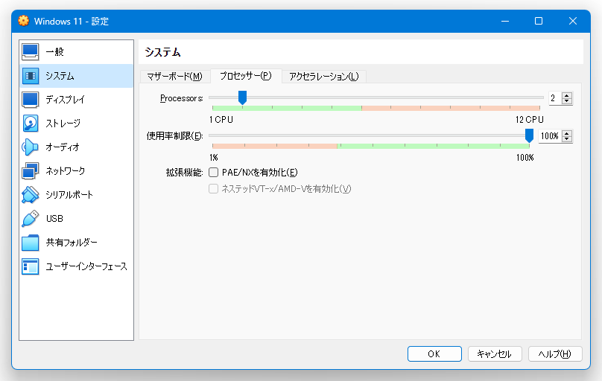Open the シリアルポート connector icon
602x381 pixels.
click(x=31, y=195)
